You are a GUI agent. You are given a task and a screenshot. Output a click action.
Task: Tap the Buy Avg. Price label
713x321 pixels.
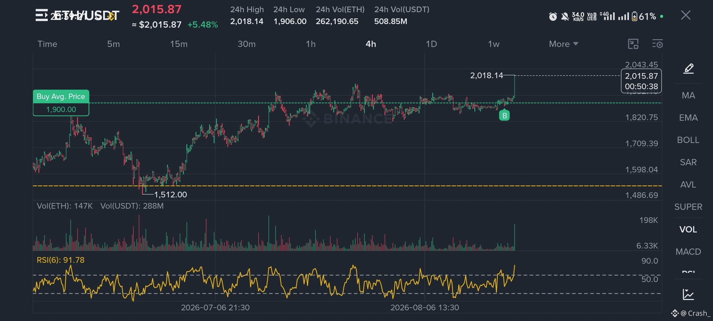[61, 96]
